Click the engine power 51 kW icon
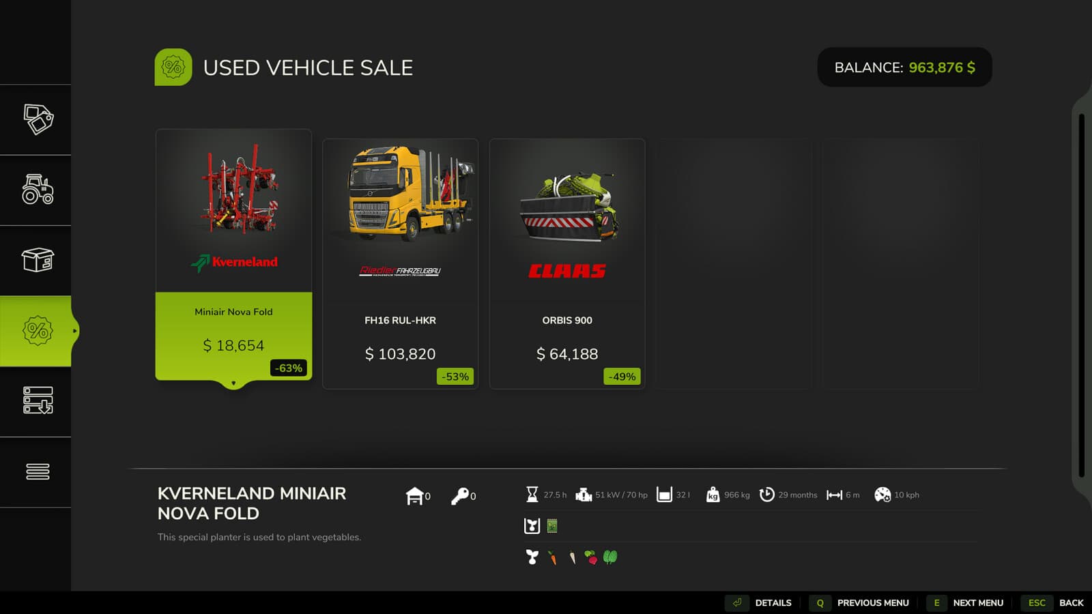 pos(584,495)
